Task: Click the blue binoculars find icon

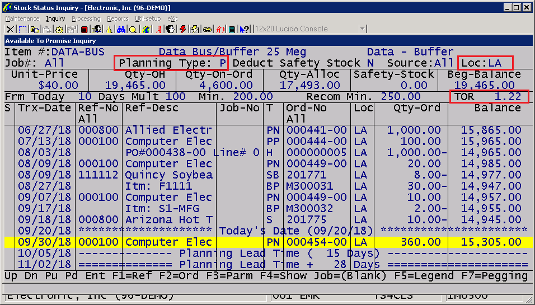Action: click(121, 29)
